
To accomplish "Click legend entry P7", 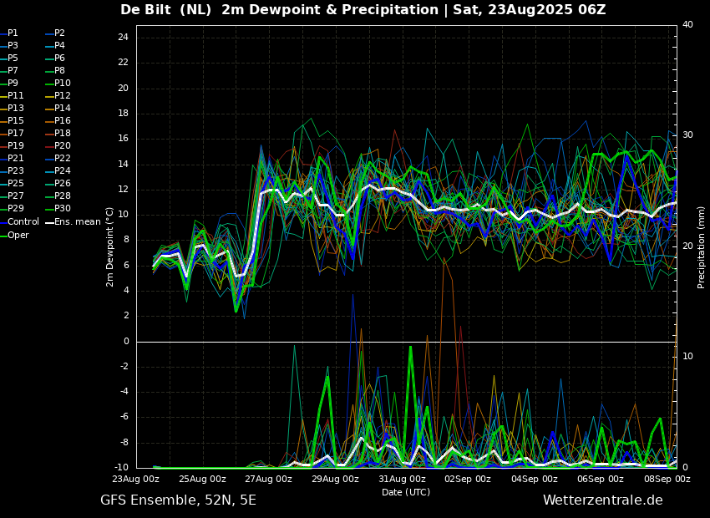I will tap(9, 71).
